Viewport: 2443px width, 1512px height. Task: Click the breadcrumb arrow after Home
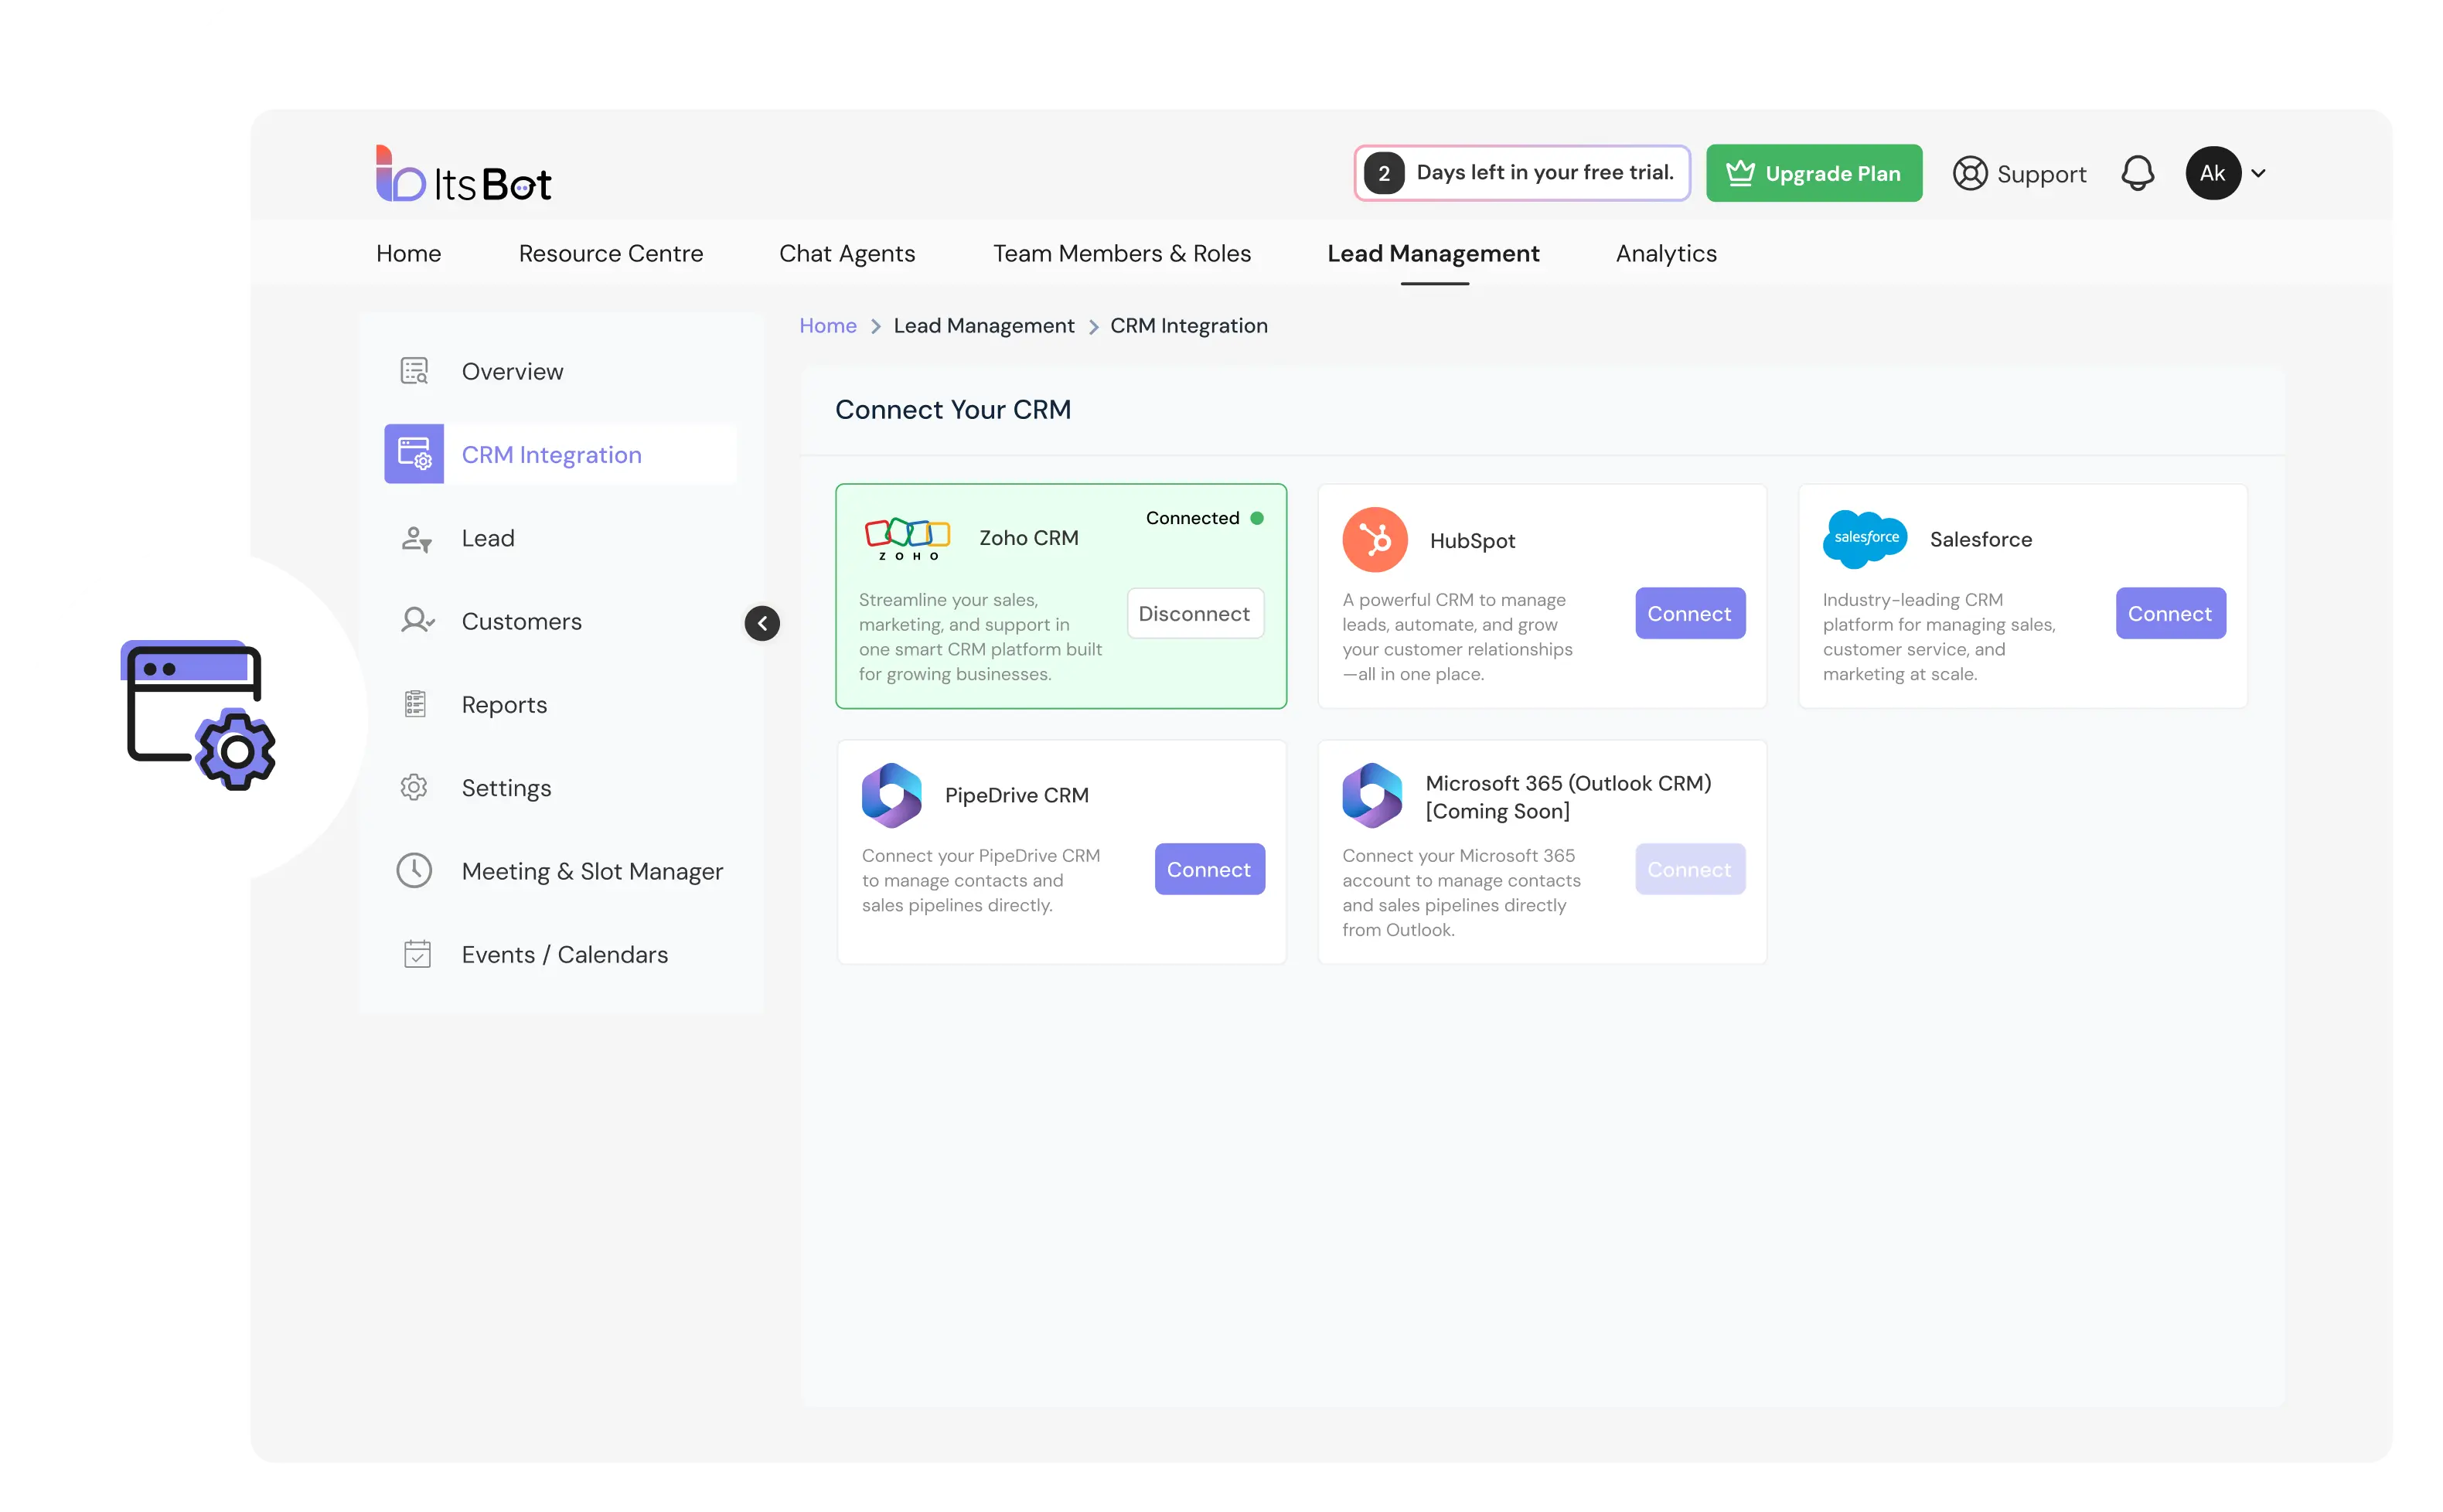pos(875,327)
